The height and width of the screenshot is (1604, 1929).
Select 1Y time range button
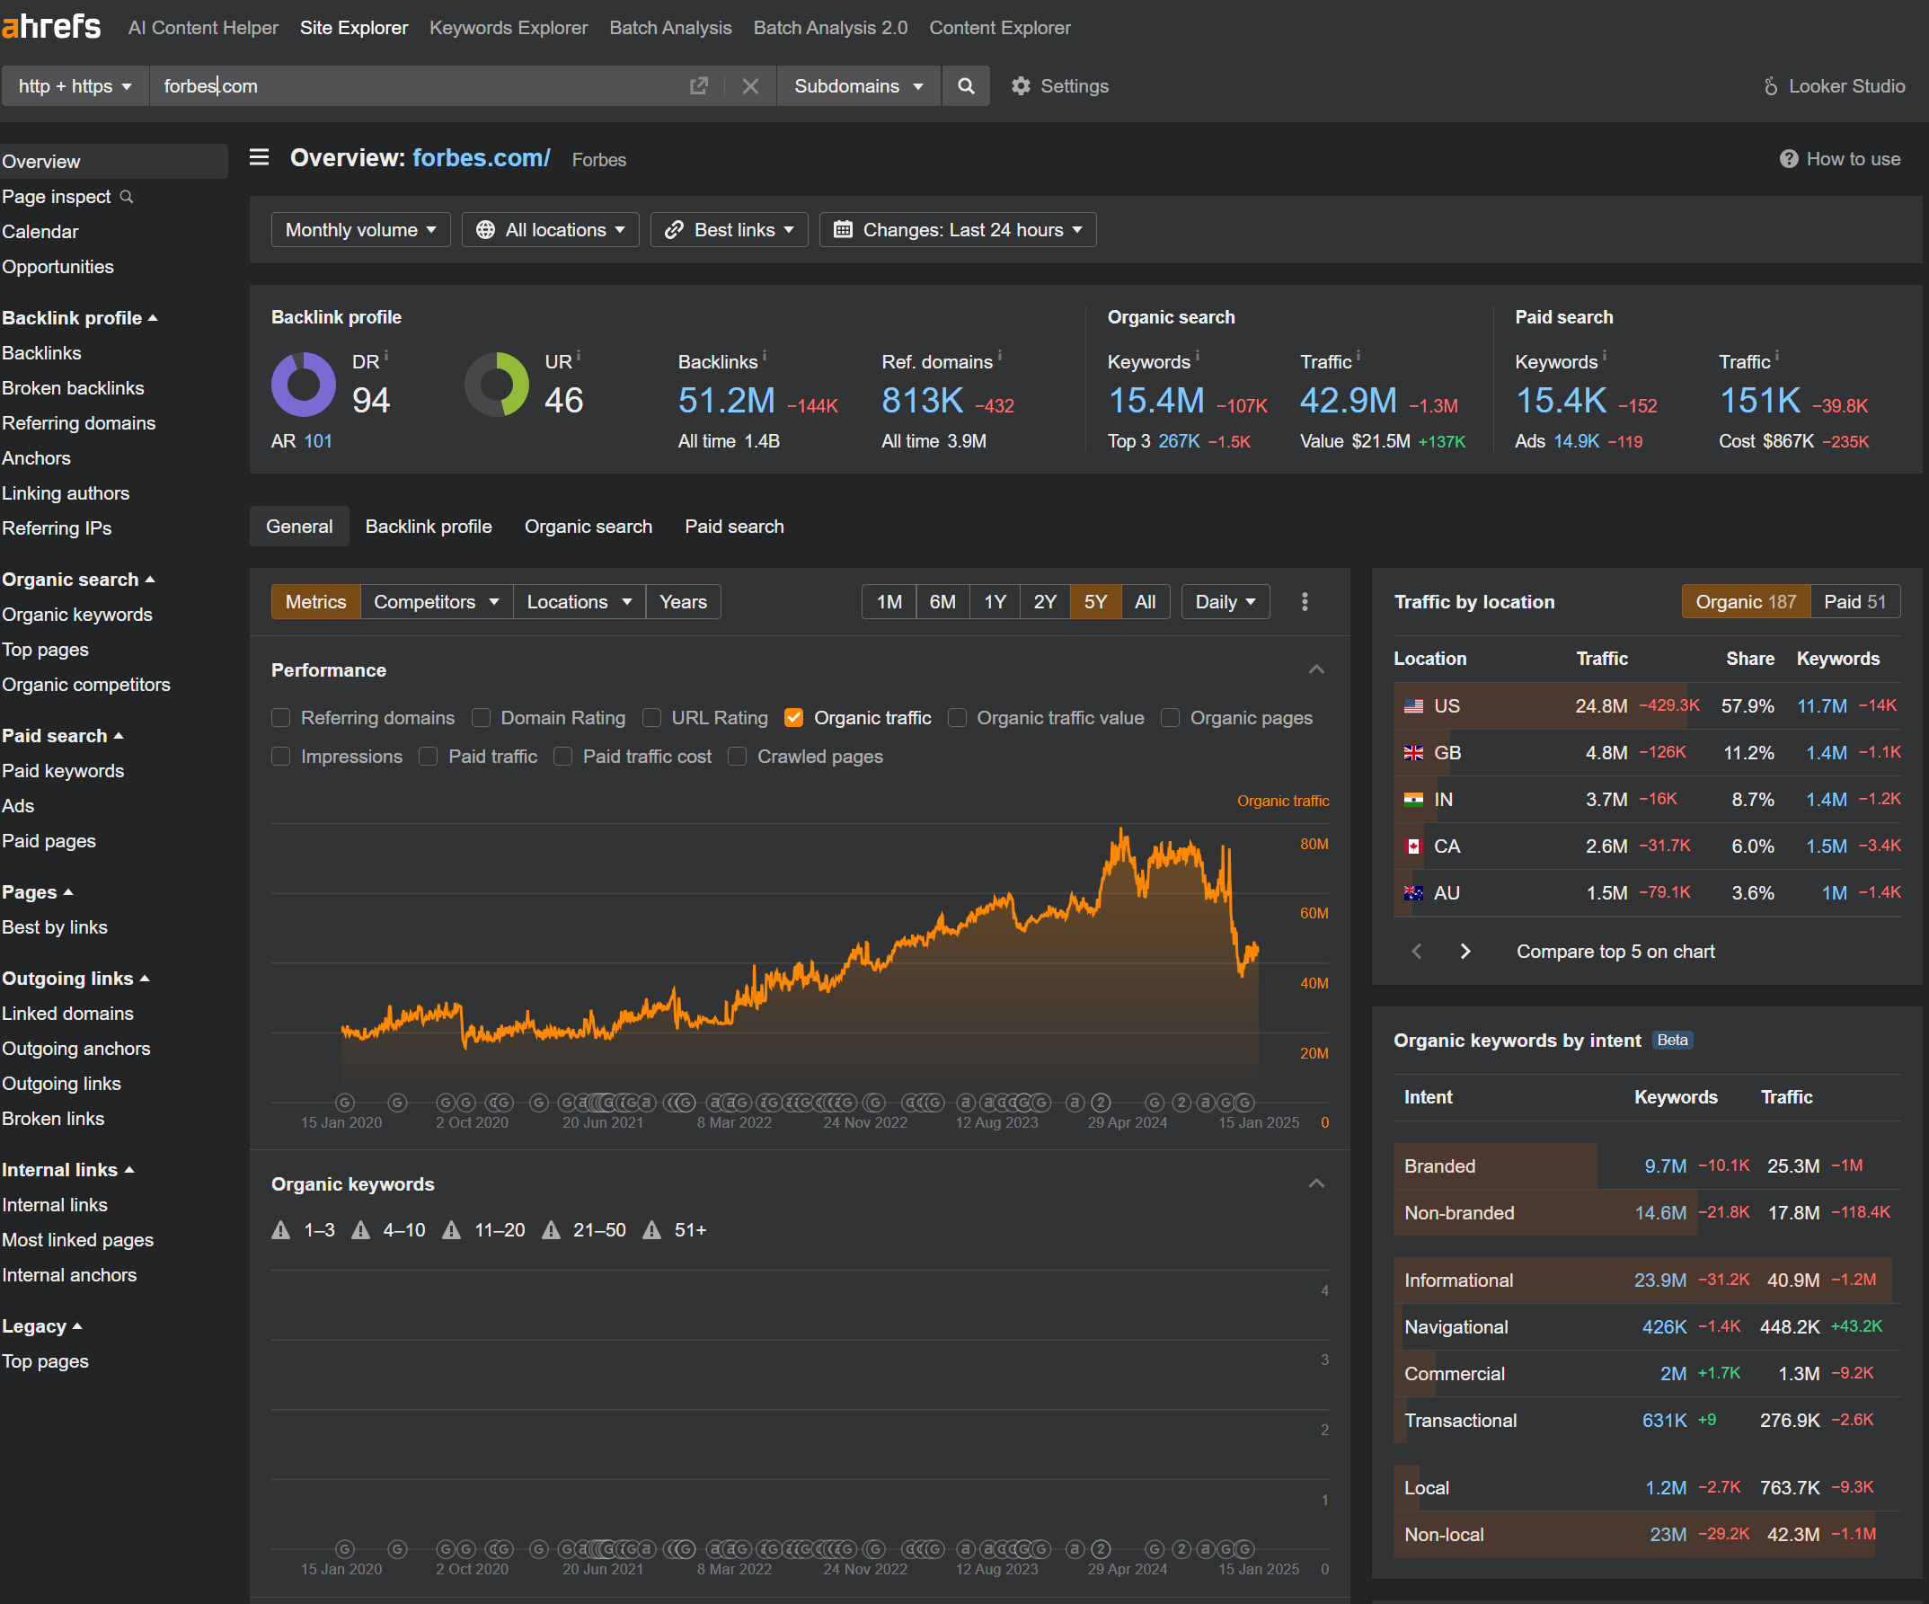coord(995,602)
